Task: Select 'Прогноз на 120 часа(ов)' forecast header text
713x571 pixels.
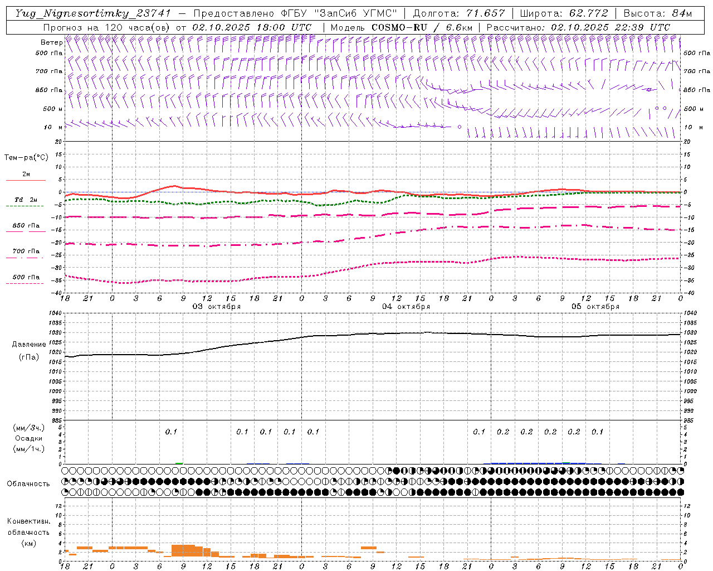Action: (107, 27)
